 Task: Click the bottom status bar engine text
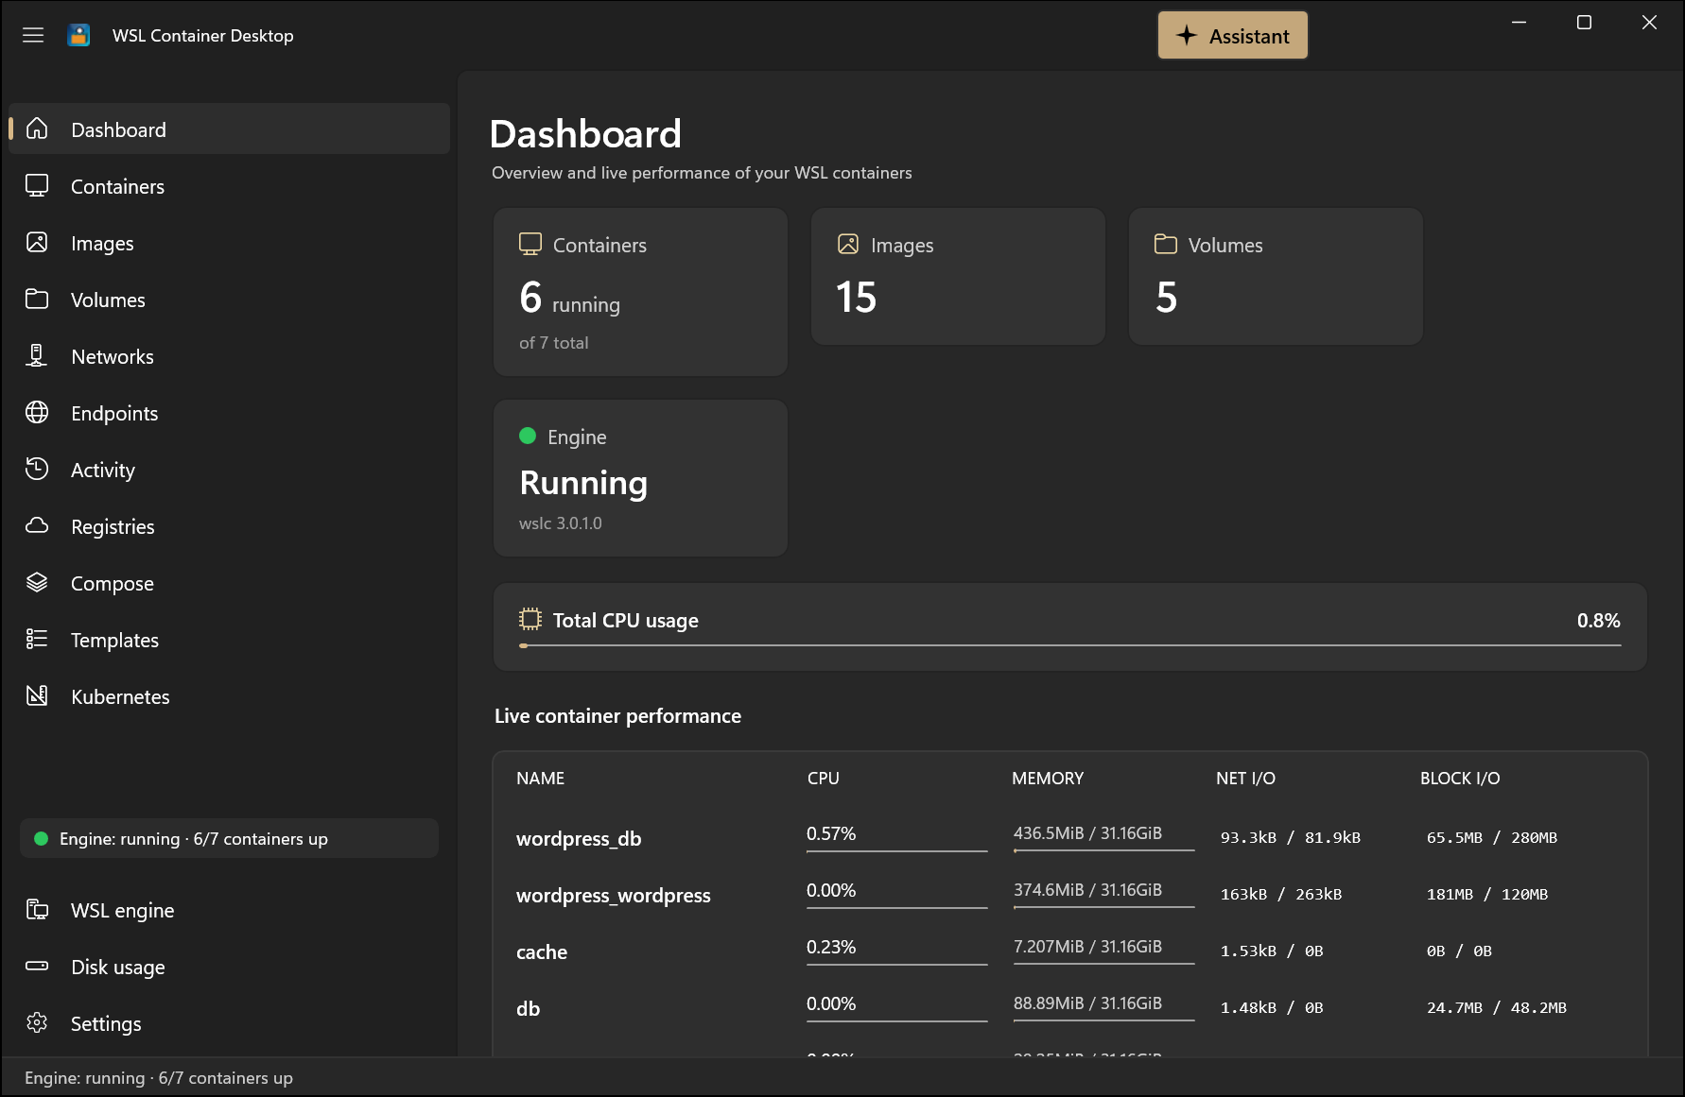point(159,1078)
